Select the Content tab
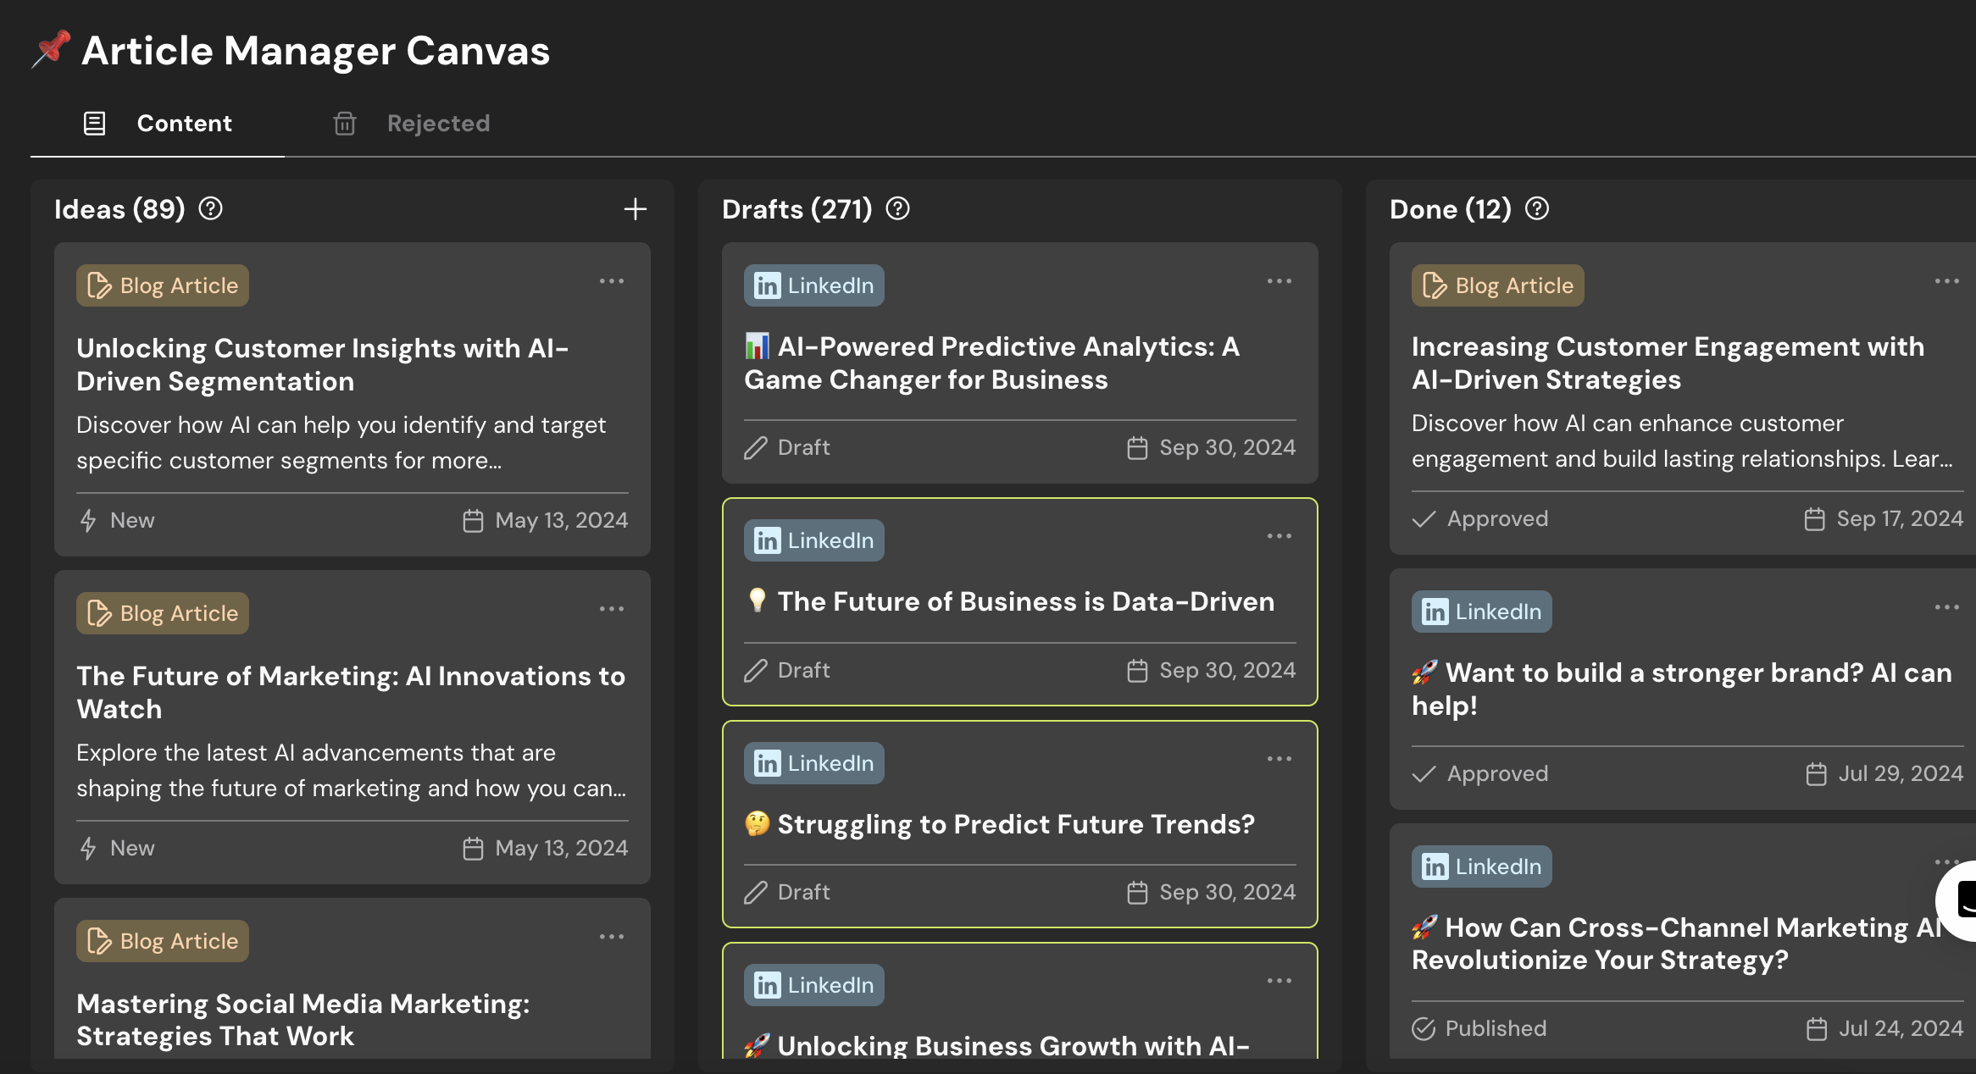The width and height of the screenshot is (1976, 1074). coord(184,124)
